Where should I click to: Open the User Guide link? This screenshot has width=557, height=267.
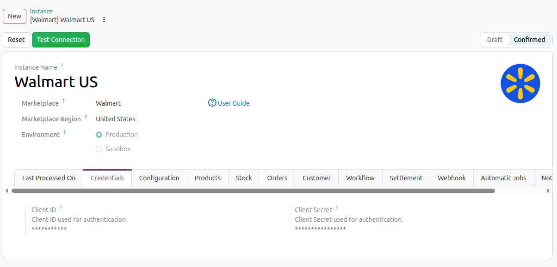tap(234, 103)
